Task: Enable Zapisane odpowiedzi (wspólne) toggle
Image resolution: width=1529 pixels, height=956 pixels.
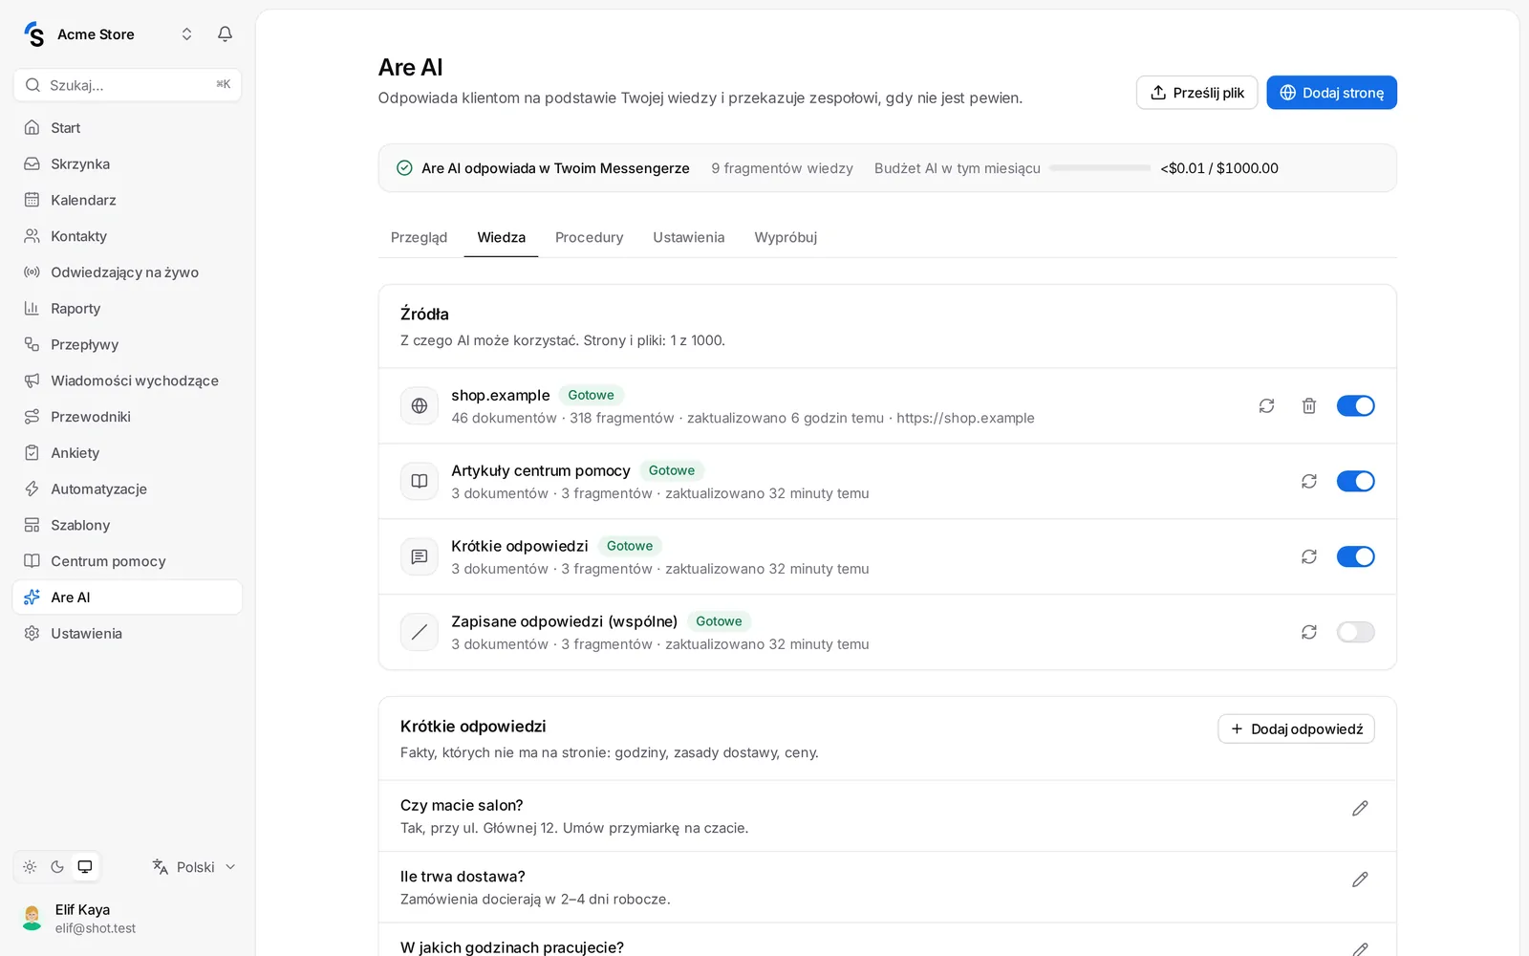Action: tap(1355, 632)
